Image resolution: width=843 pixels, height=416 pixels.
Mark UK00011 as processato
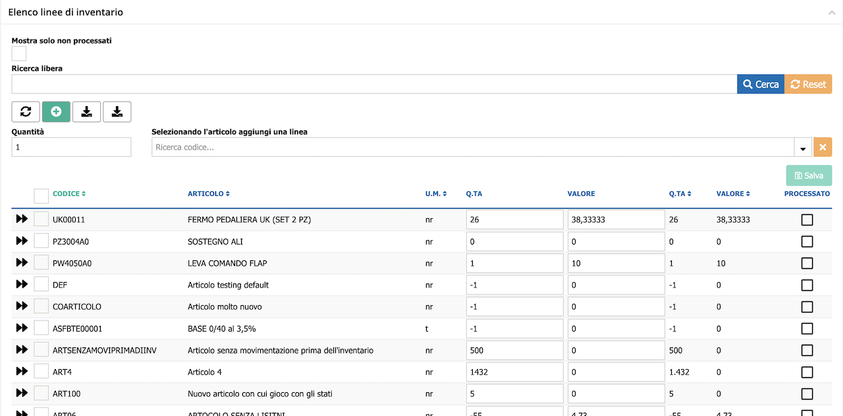coord(807,220)
